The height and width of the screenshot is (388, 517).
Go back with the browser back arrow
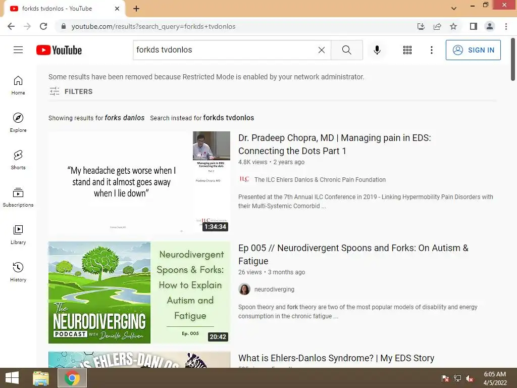pyautogui.click(x=11, y=26)
